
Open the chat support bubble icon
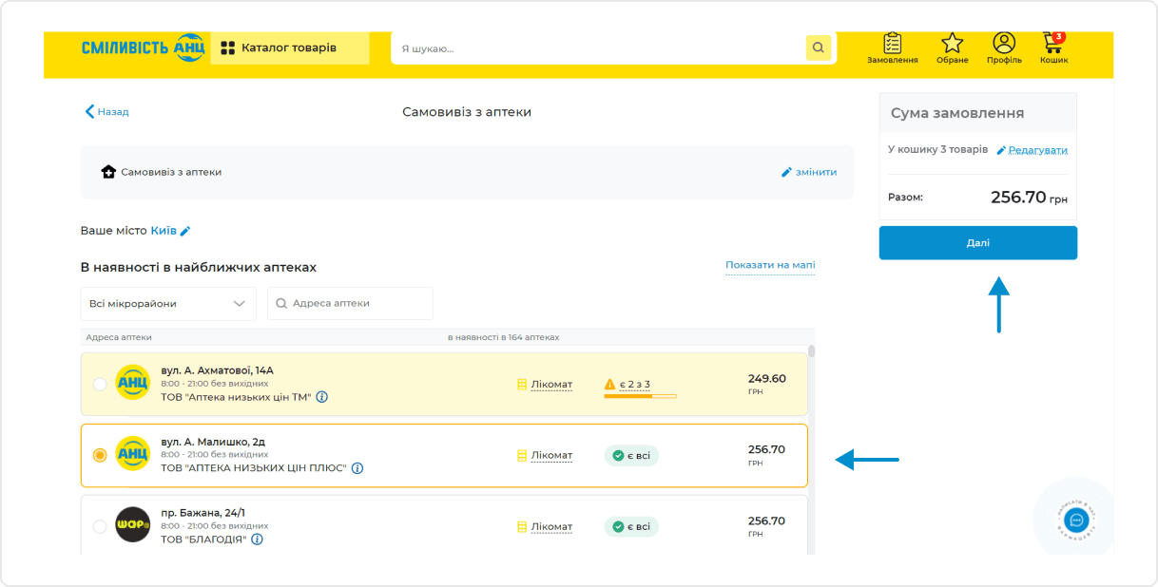tap(1076, 521)
